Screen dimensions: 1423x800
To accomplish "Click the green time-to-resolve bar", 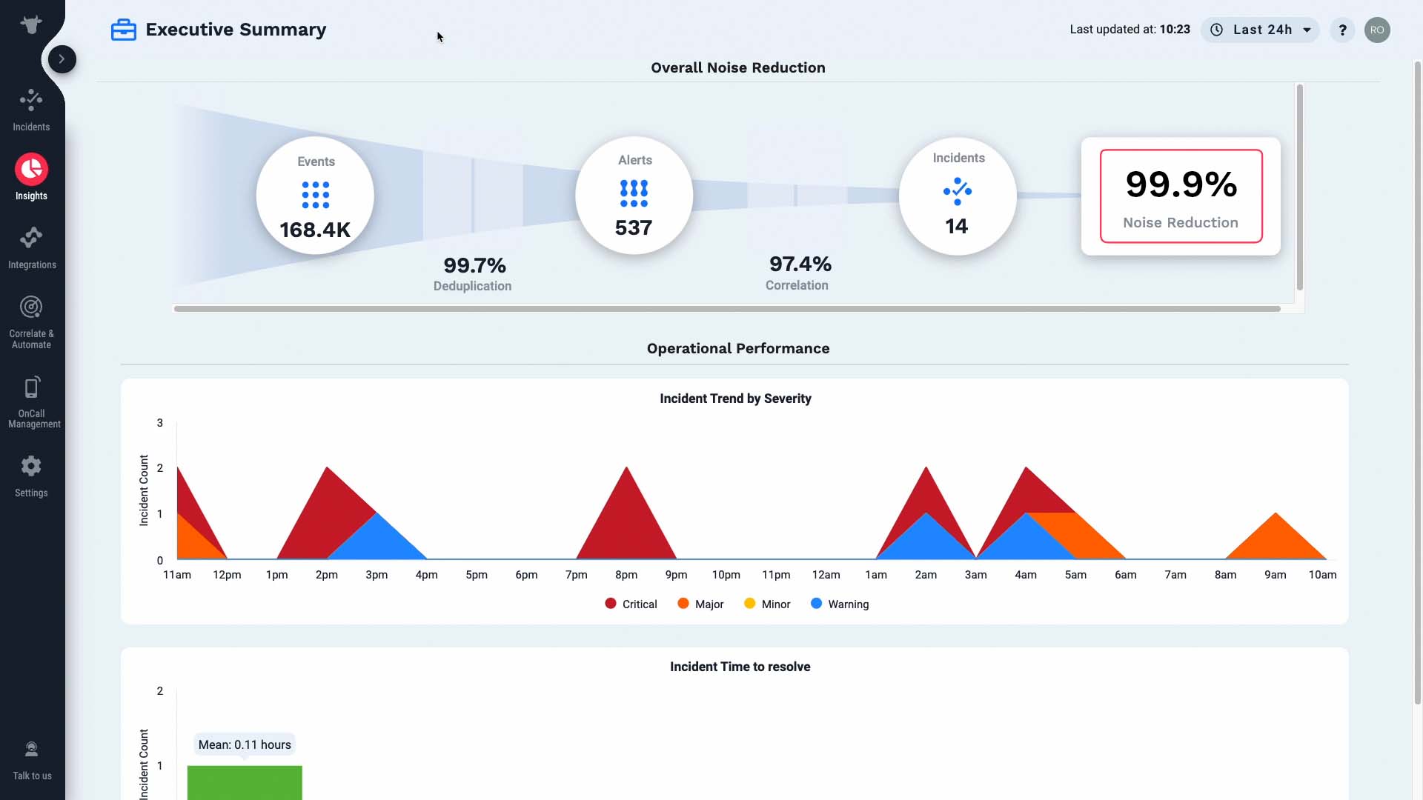I will (245, 782).
